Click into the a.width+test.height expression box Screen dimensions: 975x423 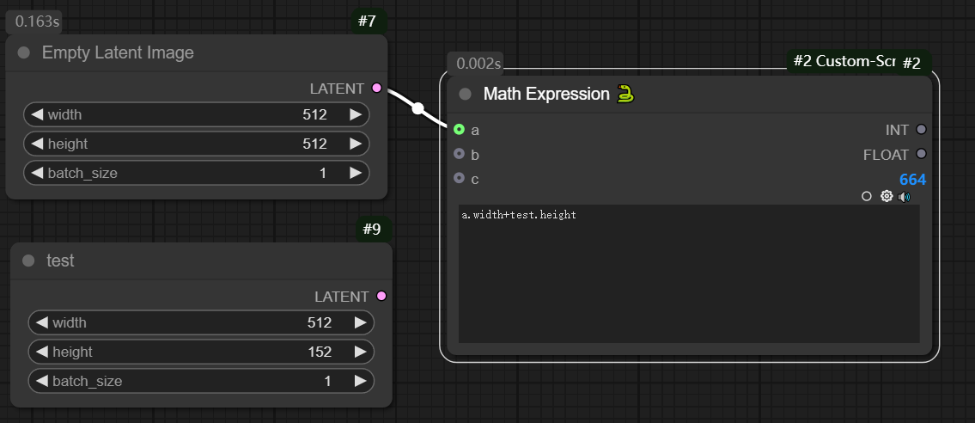(689, 275)
